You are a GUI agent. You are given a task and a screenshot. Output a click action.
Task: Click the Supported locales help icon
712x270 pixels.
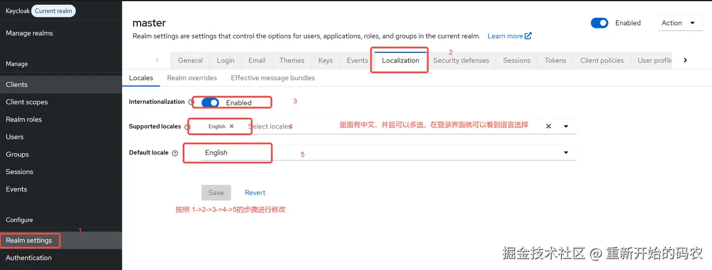(187, 127)
